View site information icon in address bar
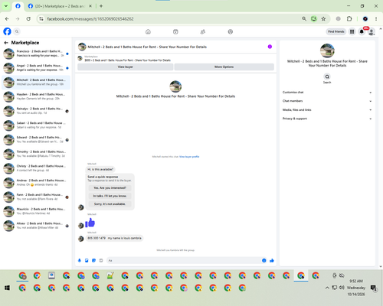383x306 pixels. (x=41, y=19)
